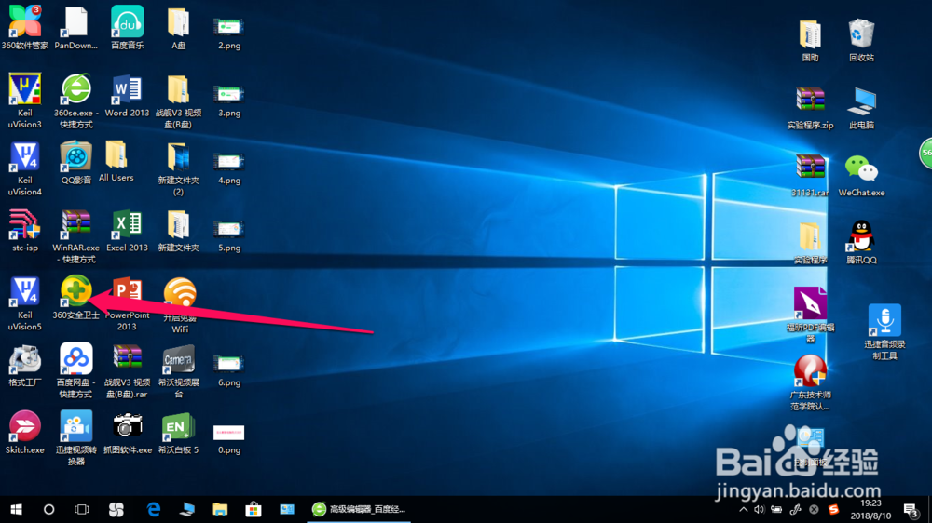Viewport: 932px width, 523px height.
Task: Click the Cortana search circle
Action: coord(48,509)
